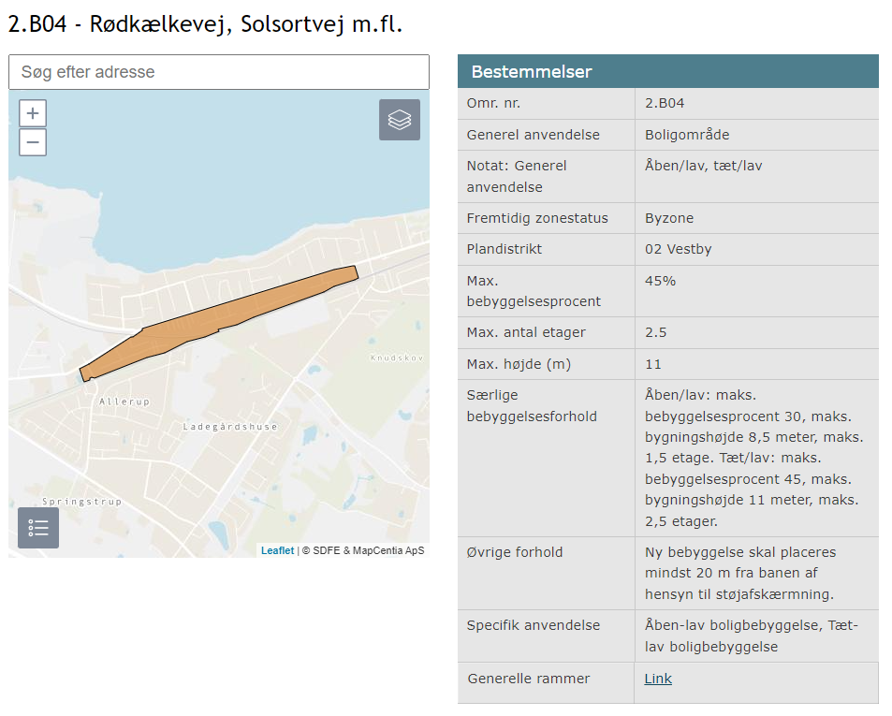Click the 'Søg efter adresse' search field
Screen dimensions: 892x716
[x=218, y=72]
